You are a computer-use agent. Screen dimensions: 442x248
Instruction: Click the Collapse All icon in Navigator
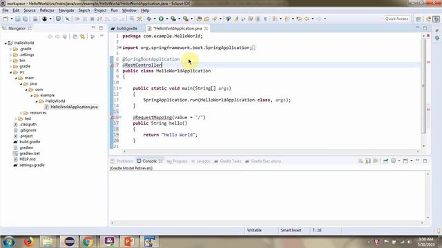[75, 37]
